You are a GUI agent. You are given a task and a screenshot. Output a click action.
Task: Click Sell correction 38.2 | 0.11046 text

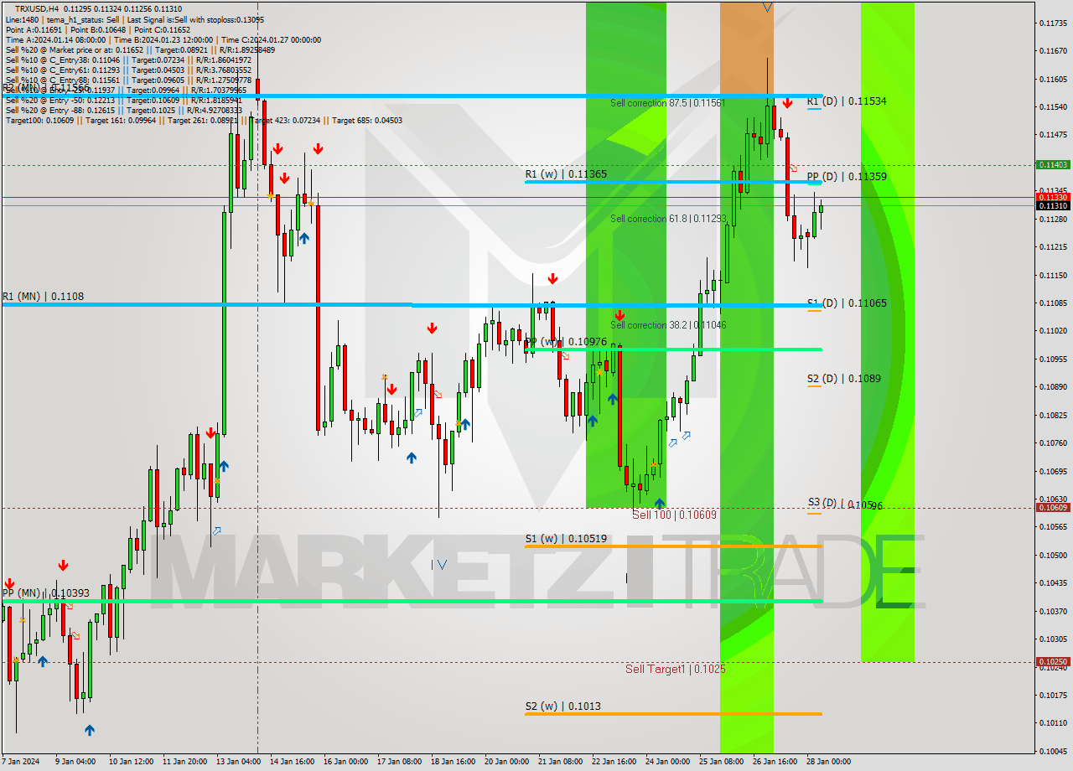[x=668, y=325]
